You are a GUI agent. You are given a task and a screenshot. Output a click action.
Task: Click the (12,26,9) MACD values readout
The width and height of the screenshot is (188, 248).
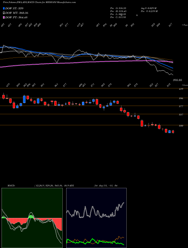pos(52,186)
